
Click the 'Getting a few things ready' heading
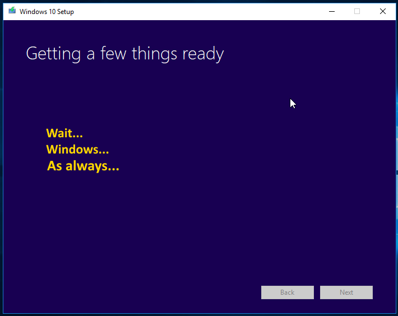(125, 54)
